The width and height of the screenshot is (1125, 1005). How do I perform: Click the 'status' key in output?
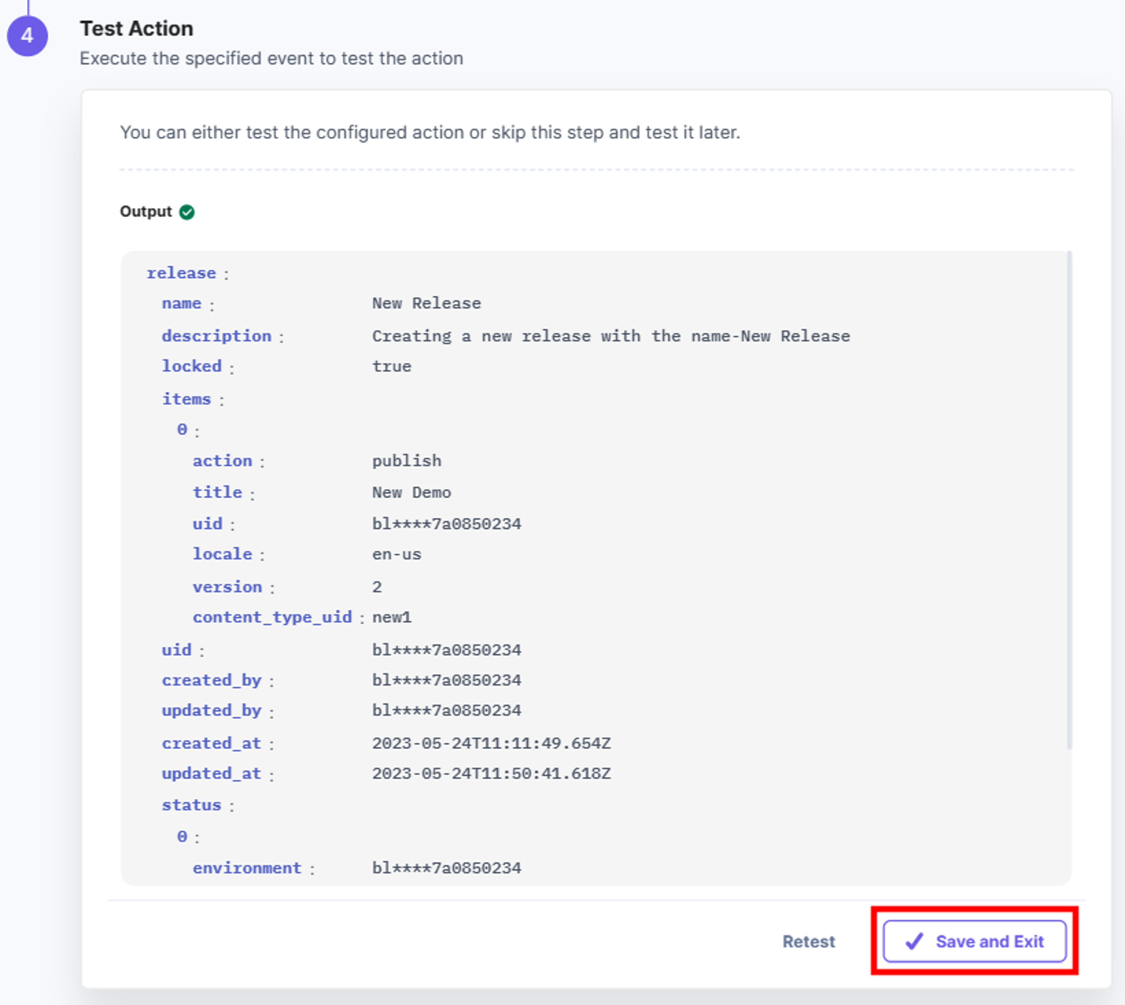[192, 805]
